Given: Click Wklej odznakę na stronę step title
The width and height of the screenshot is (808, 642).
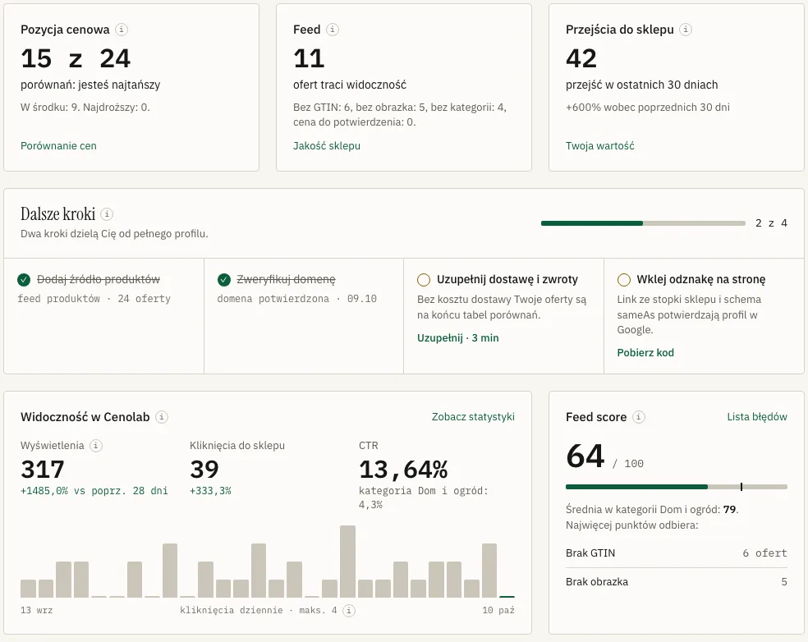Looking at the screenshot, I should click(700, 279).
